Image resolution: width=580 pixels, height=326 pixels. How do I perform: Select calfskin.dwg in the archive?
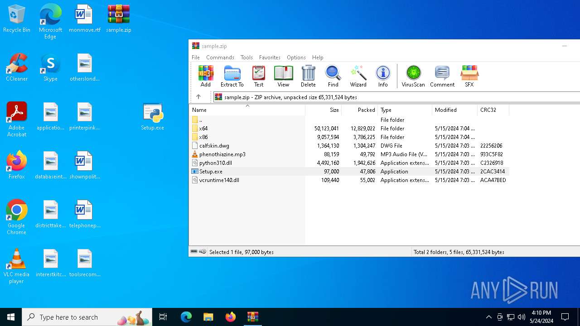(349, 146)
